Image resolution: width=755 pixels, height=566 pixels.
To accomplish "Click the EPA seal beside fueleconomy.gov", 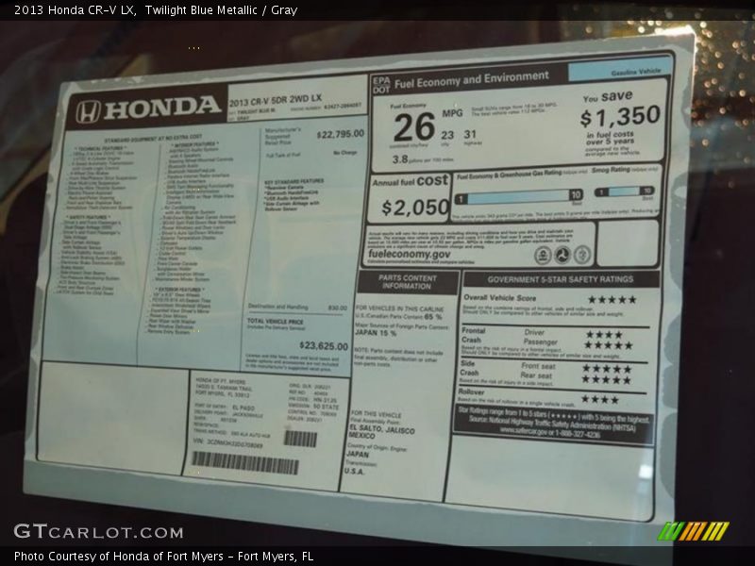I will coord(543,255).
